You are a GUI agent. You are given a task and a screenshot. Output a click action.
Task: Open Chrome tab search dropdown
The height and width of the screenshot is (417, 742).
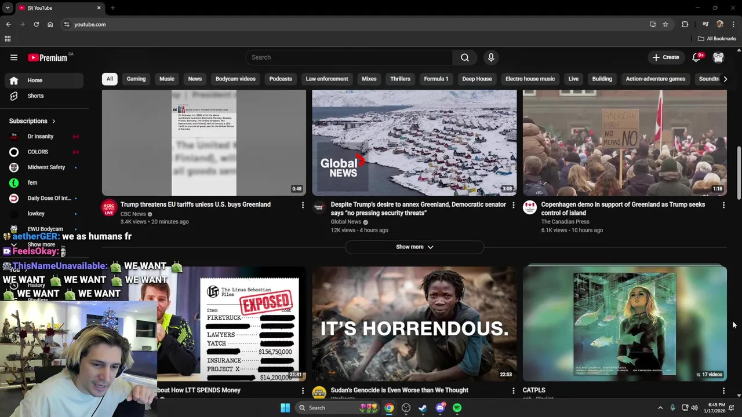click(x=8, y=8)
